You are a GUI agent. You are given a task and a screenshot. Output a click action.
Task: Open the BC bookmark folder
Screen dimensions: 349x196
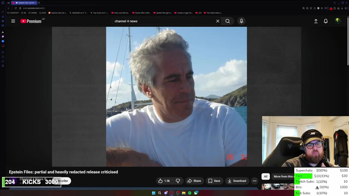tap(24, 13)
